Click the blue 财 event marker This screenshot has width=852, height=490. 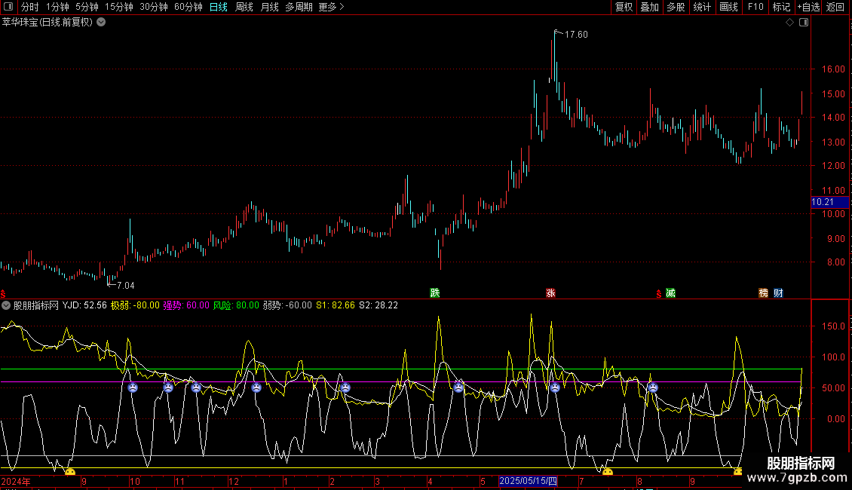point(778,292)
